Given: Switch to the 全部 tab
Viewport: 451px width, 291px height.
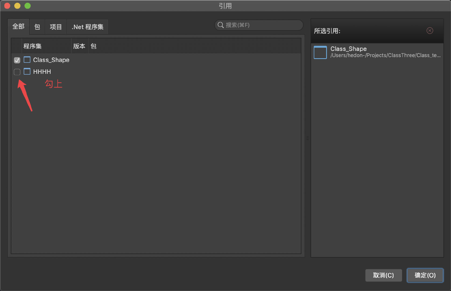Looking at the screenshot, I should tap(18, 27).
